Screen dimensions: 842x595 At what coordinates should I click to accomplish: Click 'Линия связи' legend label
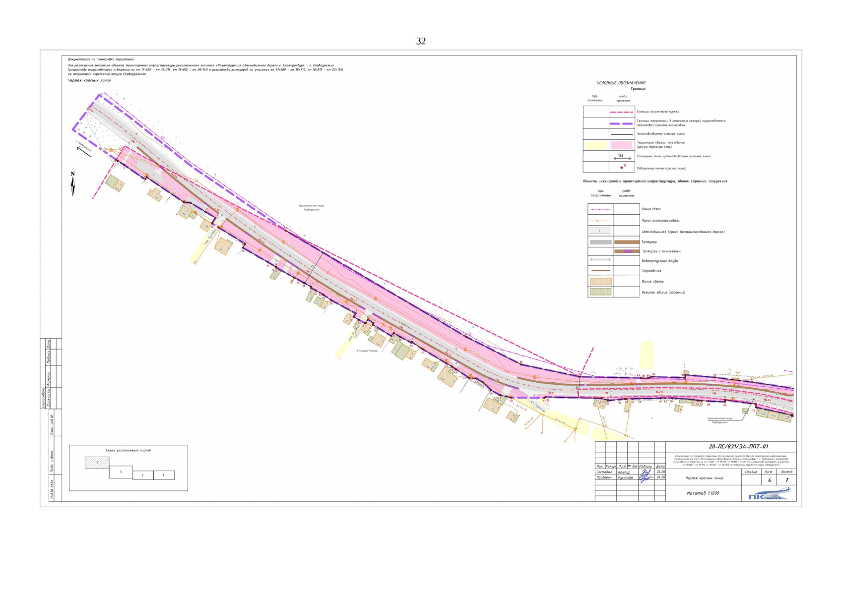pos(651,209)
